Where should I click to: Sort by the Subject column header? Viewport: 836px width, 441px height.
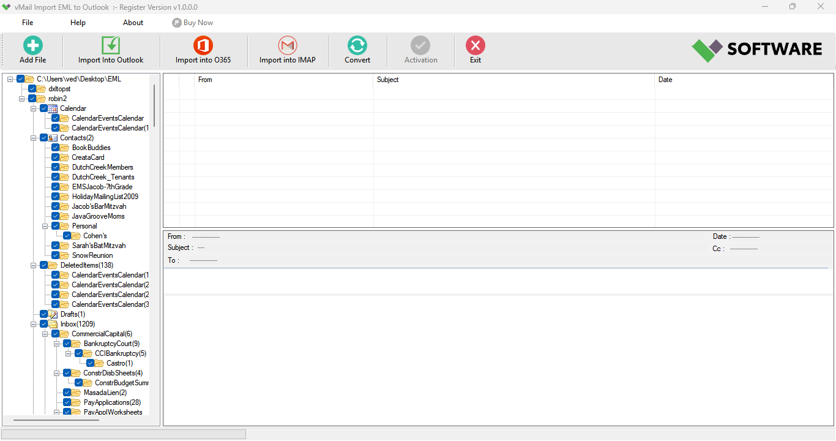514,80
